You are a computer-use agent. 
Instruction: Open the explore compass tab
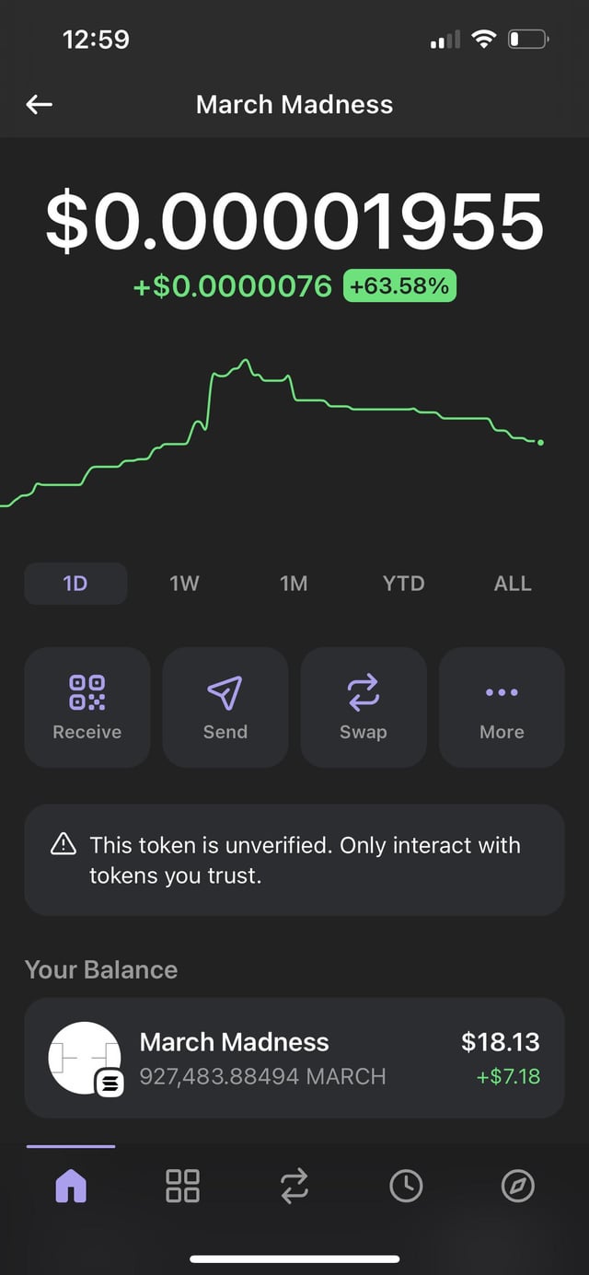click(x=517, y=1186)
